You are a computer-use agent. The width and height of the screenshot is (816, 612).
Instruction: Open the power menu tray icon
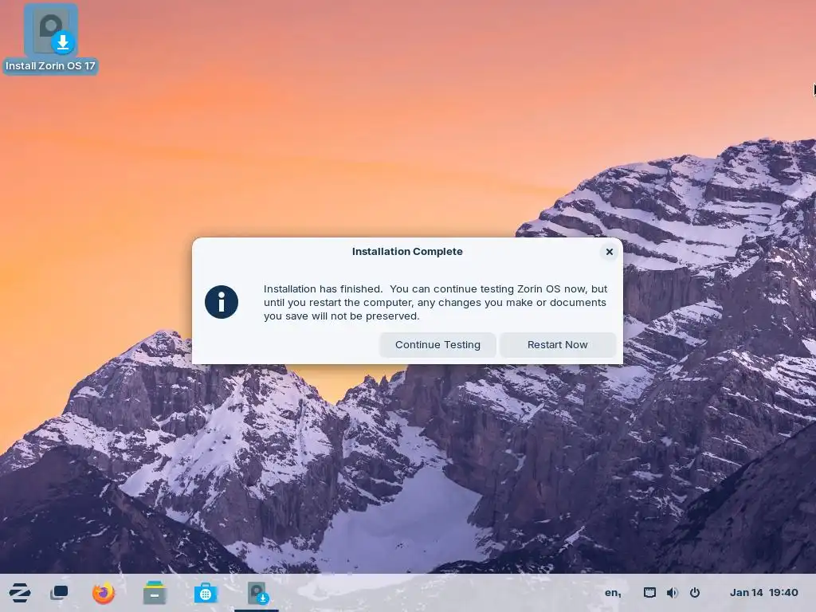695,593
